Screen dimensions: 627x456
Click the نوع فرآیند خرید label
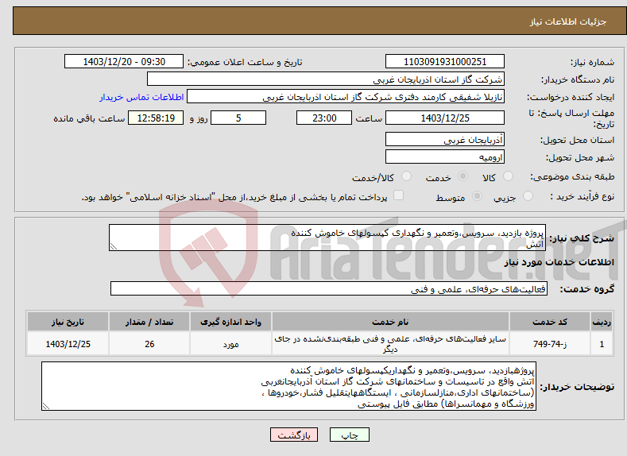(x=582, y=196)
